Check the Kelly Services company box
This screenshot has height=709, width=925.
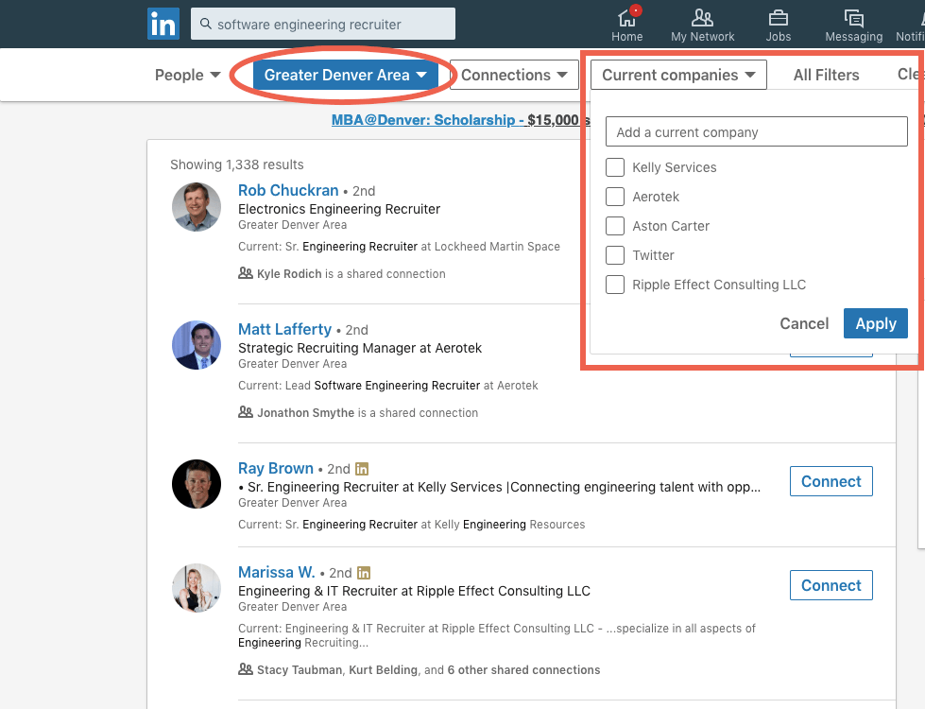(615, 167)
